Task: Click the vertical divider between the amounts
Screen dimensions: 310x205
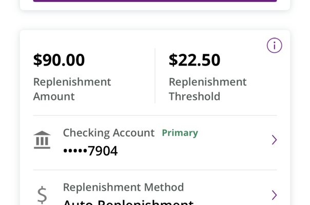Action: pyautogui.click(x=155, y=76)
